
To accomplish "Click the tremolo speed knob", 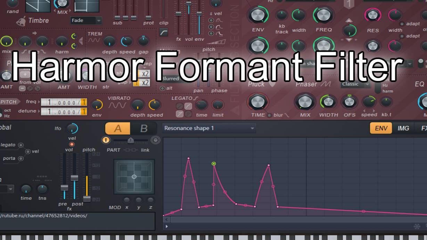I will (x=127, y=41).
